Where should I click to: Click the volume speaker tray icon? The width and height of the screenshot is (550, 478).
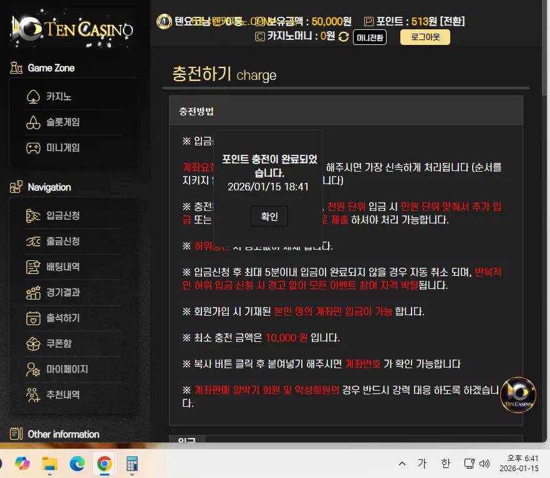click(x=485, y=464)
